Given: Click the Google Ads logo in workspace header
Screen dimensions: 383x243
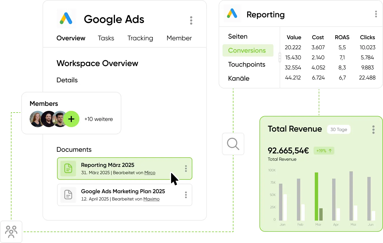Looking at the screenshot, I should coord(66,18).
